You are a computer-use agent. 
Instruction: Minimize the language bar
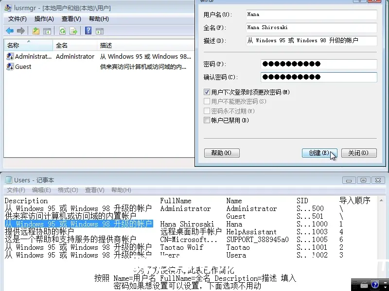[x=385, y=282]
